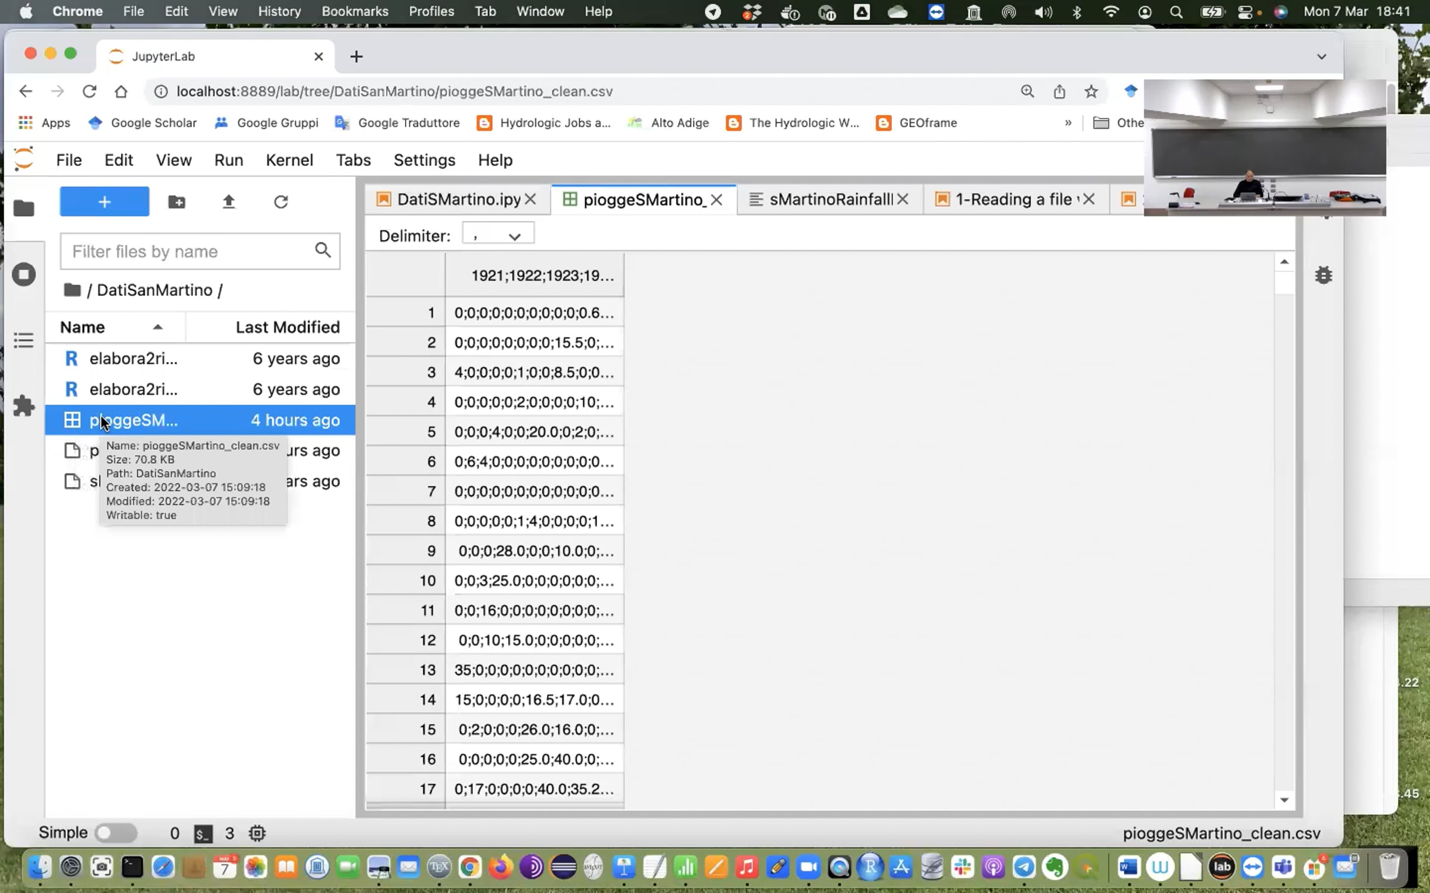Show the table of contents sidebar
Viewport: 1430px width, 893px height.
pos(24,340)
